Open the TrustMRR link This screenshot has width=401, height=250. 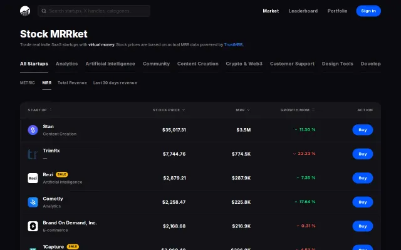(x=233, y=44)
